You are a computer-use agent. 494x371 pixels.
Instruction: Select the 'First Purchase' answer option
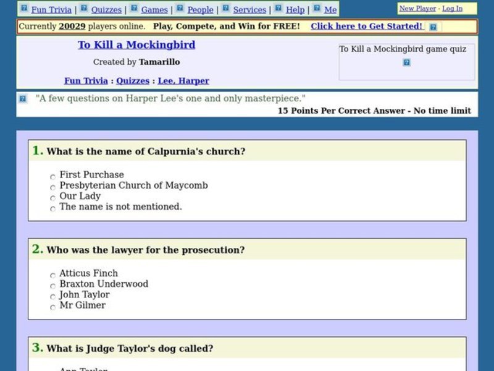pyautogui.click(x=53, y=177)
